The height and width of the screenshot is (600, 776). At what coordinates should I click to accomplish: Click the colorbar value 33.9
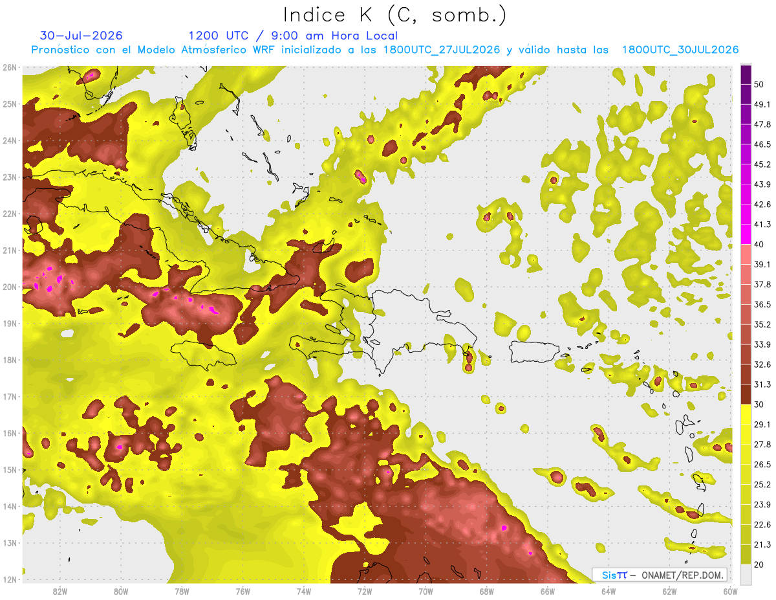[762, 344]
